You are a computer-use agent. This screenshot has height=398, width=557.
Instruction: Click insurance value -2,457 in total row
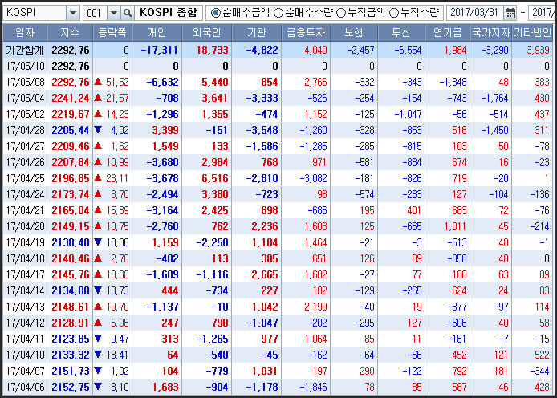tap(360, 50)
